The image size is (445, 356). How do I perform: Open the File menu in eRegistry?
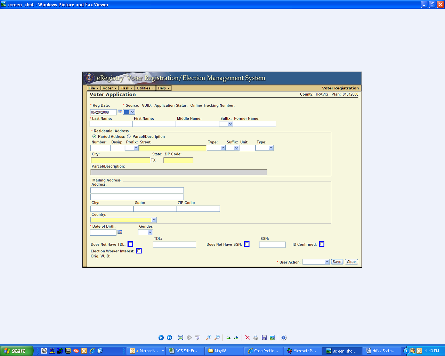pyautogui.click(x=94, y=88)
